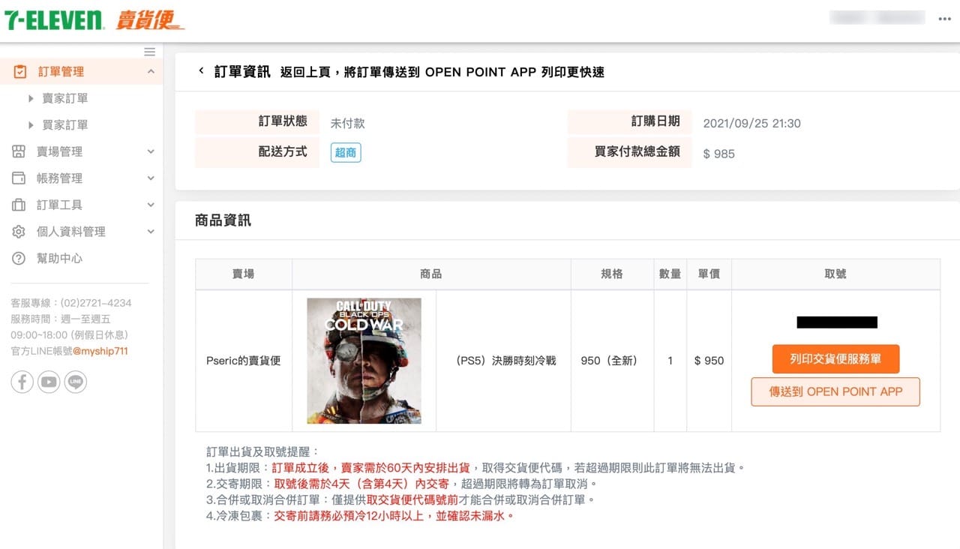The image size is (960, 549).
Task: Expand the 個人資料管理 menu chevron
Action: coord(151,232)
